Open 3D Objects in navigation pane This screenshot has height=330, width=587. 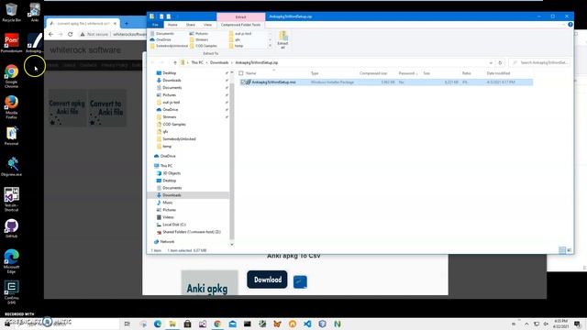point(172,173)
